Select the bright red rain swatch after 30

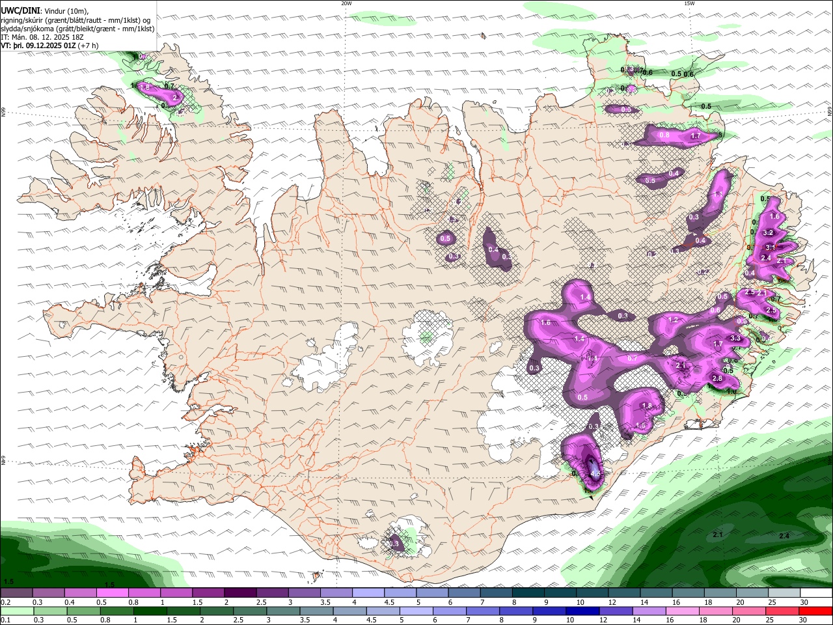tap(815, 611)
